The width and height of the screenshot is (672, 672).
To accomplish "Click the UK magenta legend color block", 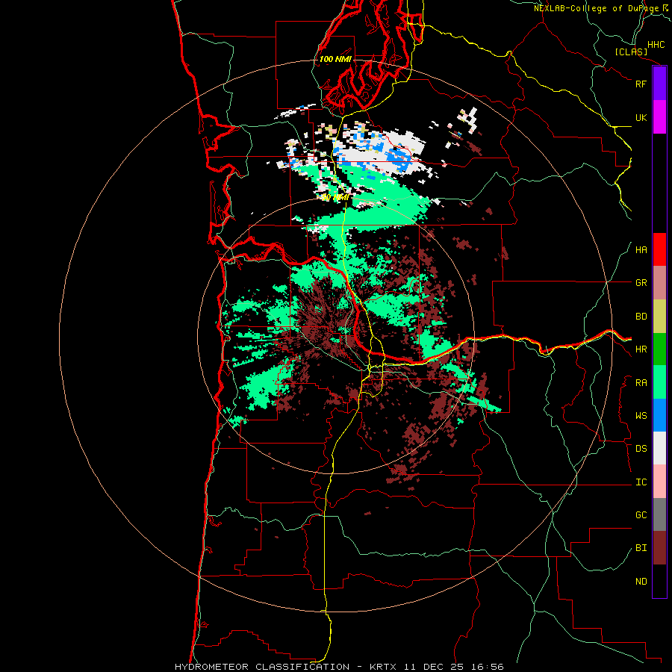I will click(x=659, y=117).
